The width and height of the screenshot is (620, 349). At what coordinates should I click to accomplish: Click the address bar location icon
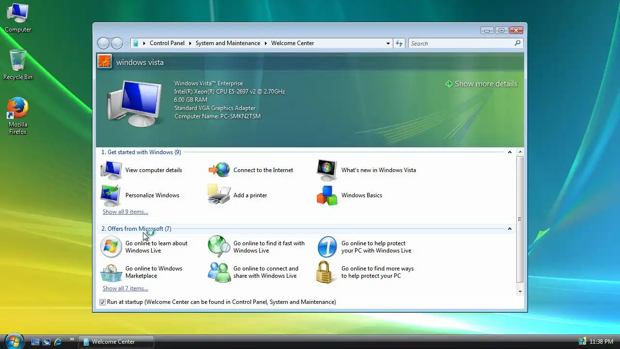point(136,43)
